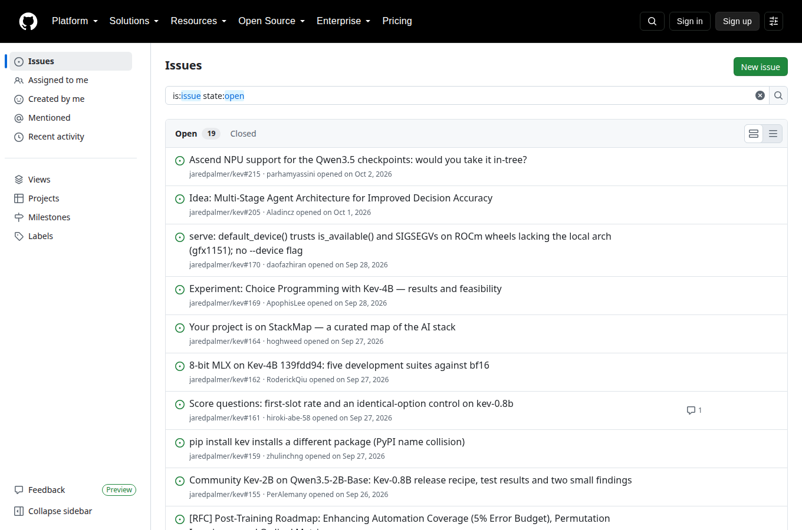
Task: Show the Closed issues tab
Action: point(243,134)
